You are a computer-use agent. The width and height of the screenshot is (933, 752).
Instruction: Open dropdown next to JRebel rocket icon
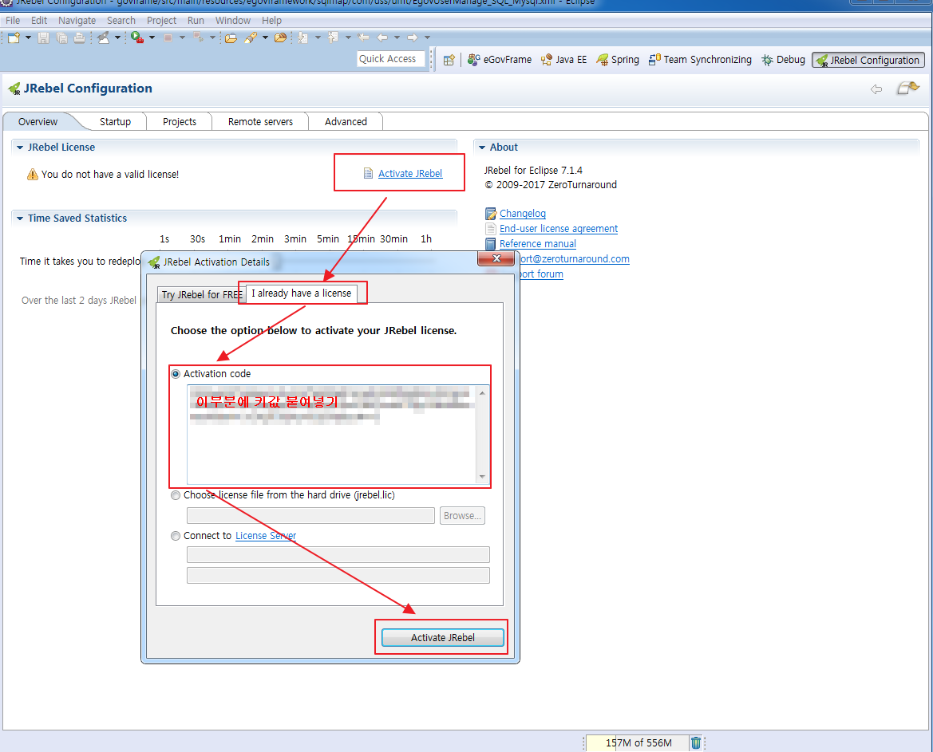118,37
